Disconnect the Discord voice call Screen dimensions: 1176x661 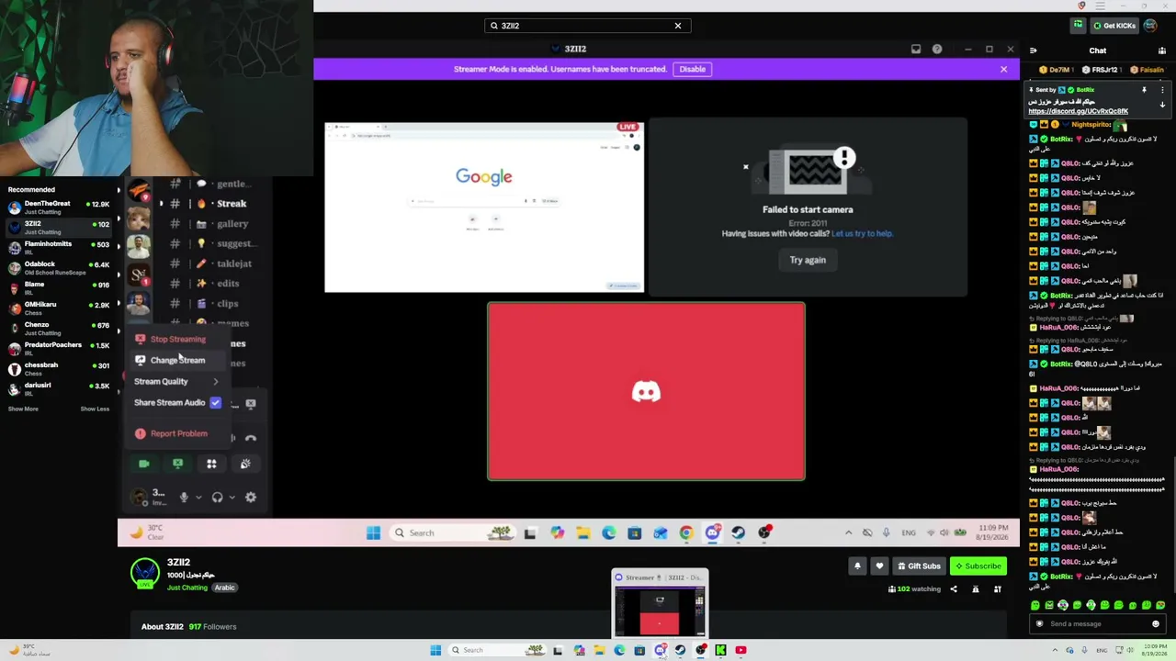tap(251, 438)
